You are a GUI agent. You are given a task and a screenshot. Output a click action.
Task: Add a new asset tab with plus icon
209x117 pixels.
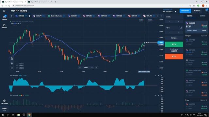[12, 16]
